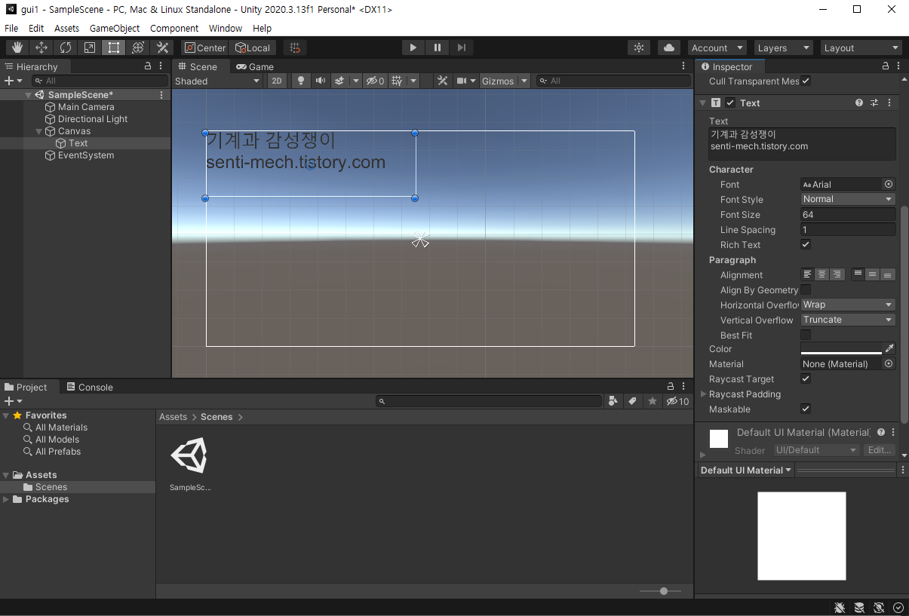Toggle Local handle rotation button
The height and width of the screenshot is (616, 909).
[253, 48]
